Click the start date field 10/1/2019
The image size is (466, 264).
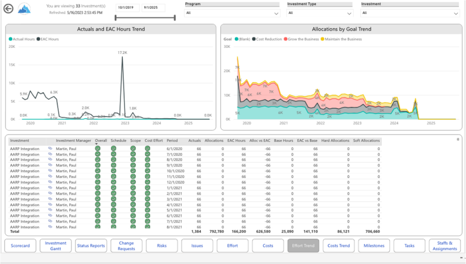pyautogui.click(x=127, y=7)
